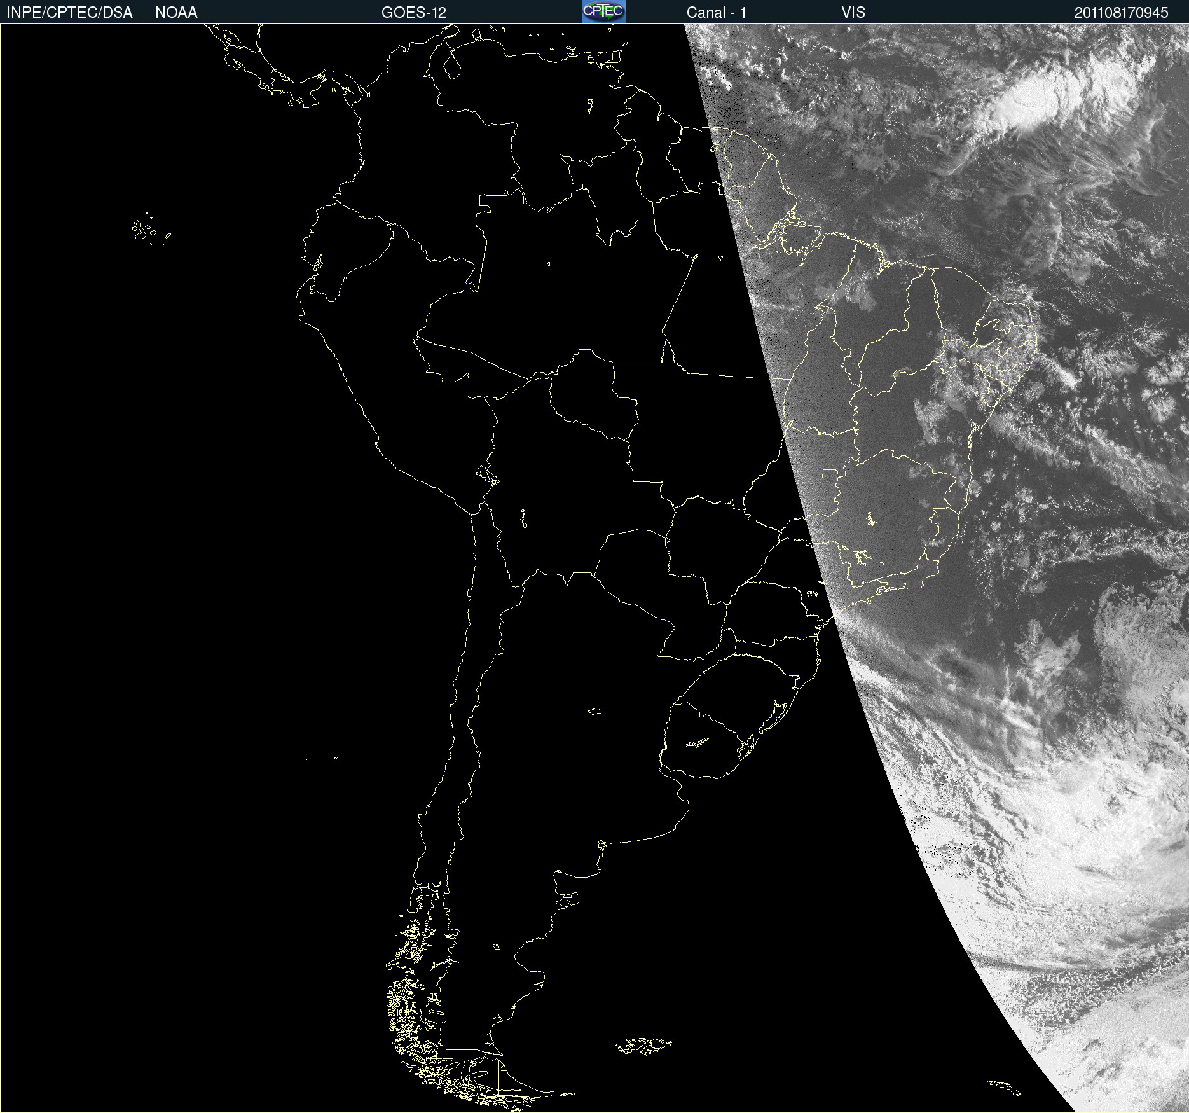Image resolution: width=1189 pixels, height=1113 pixels.
Task: Click the CPTEC logo in the header
Action: (x=604, y=11)
